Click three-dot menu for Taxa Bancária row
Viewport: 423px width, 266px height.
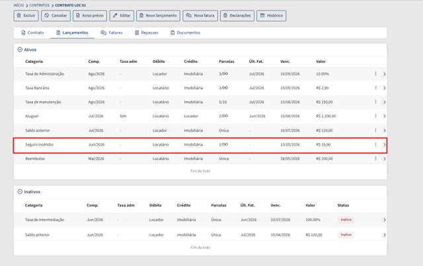pyautogui.click(x=375, y=88)
